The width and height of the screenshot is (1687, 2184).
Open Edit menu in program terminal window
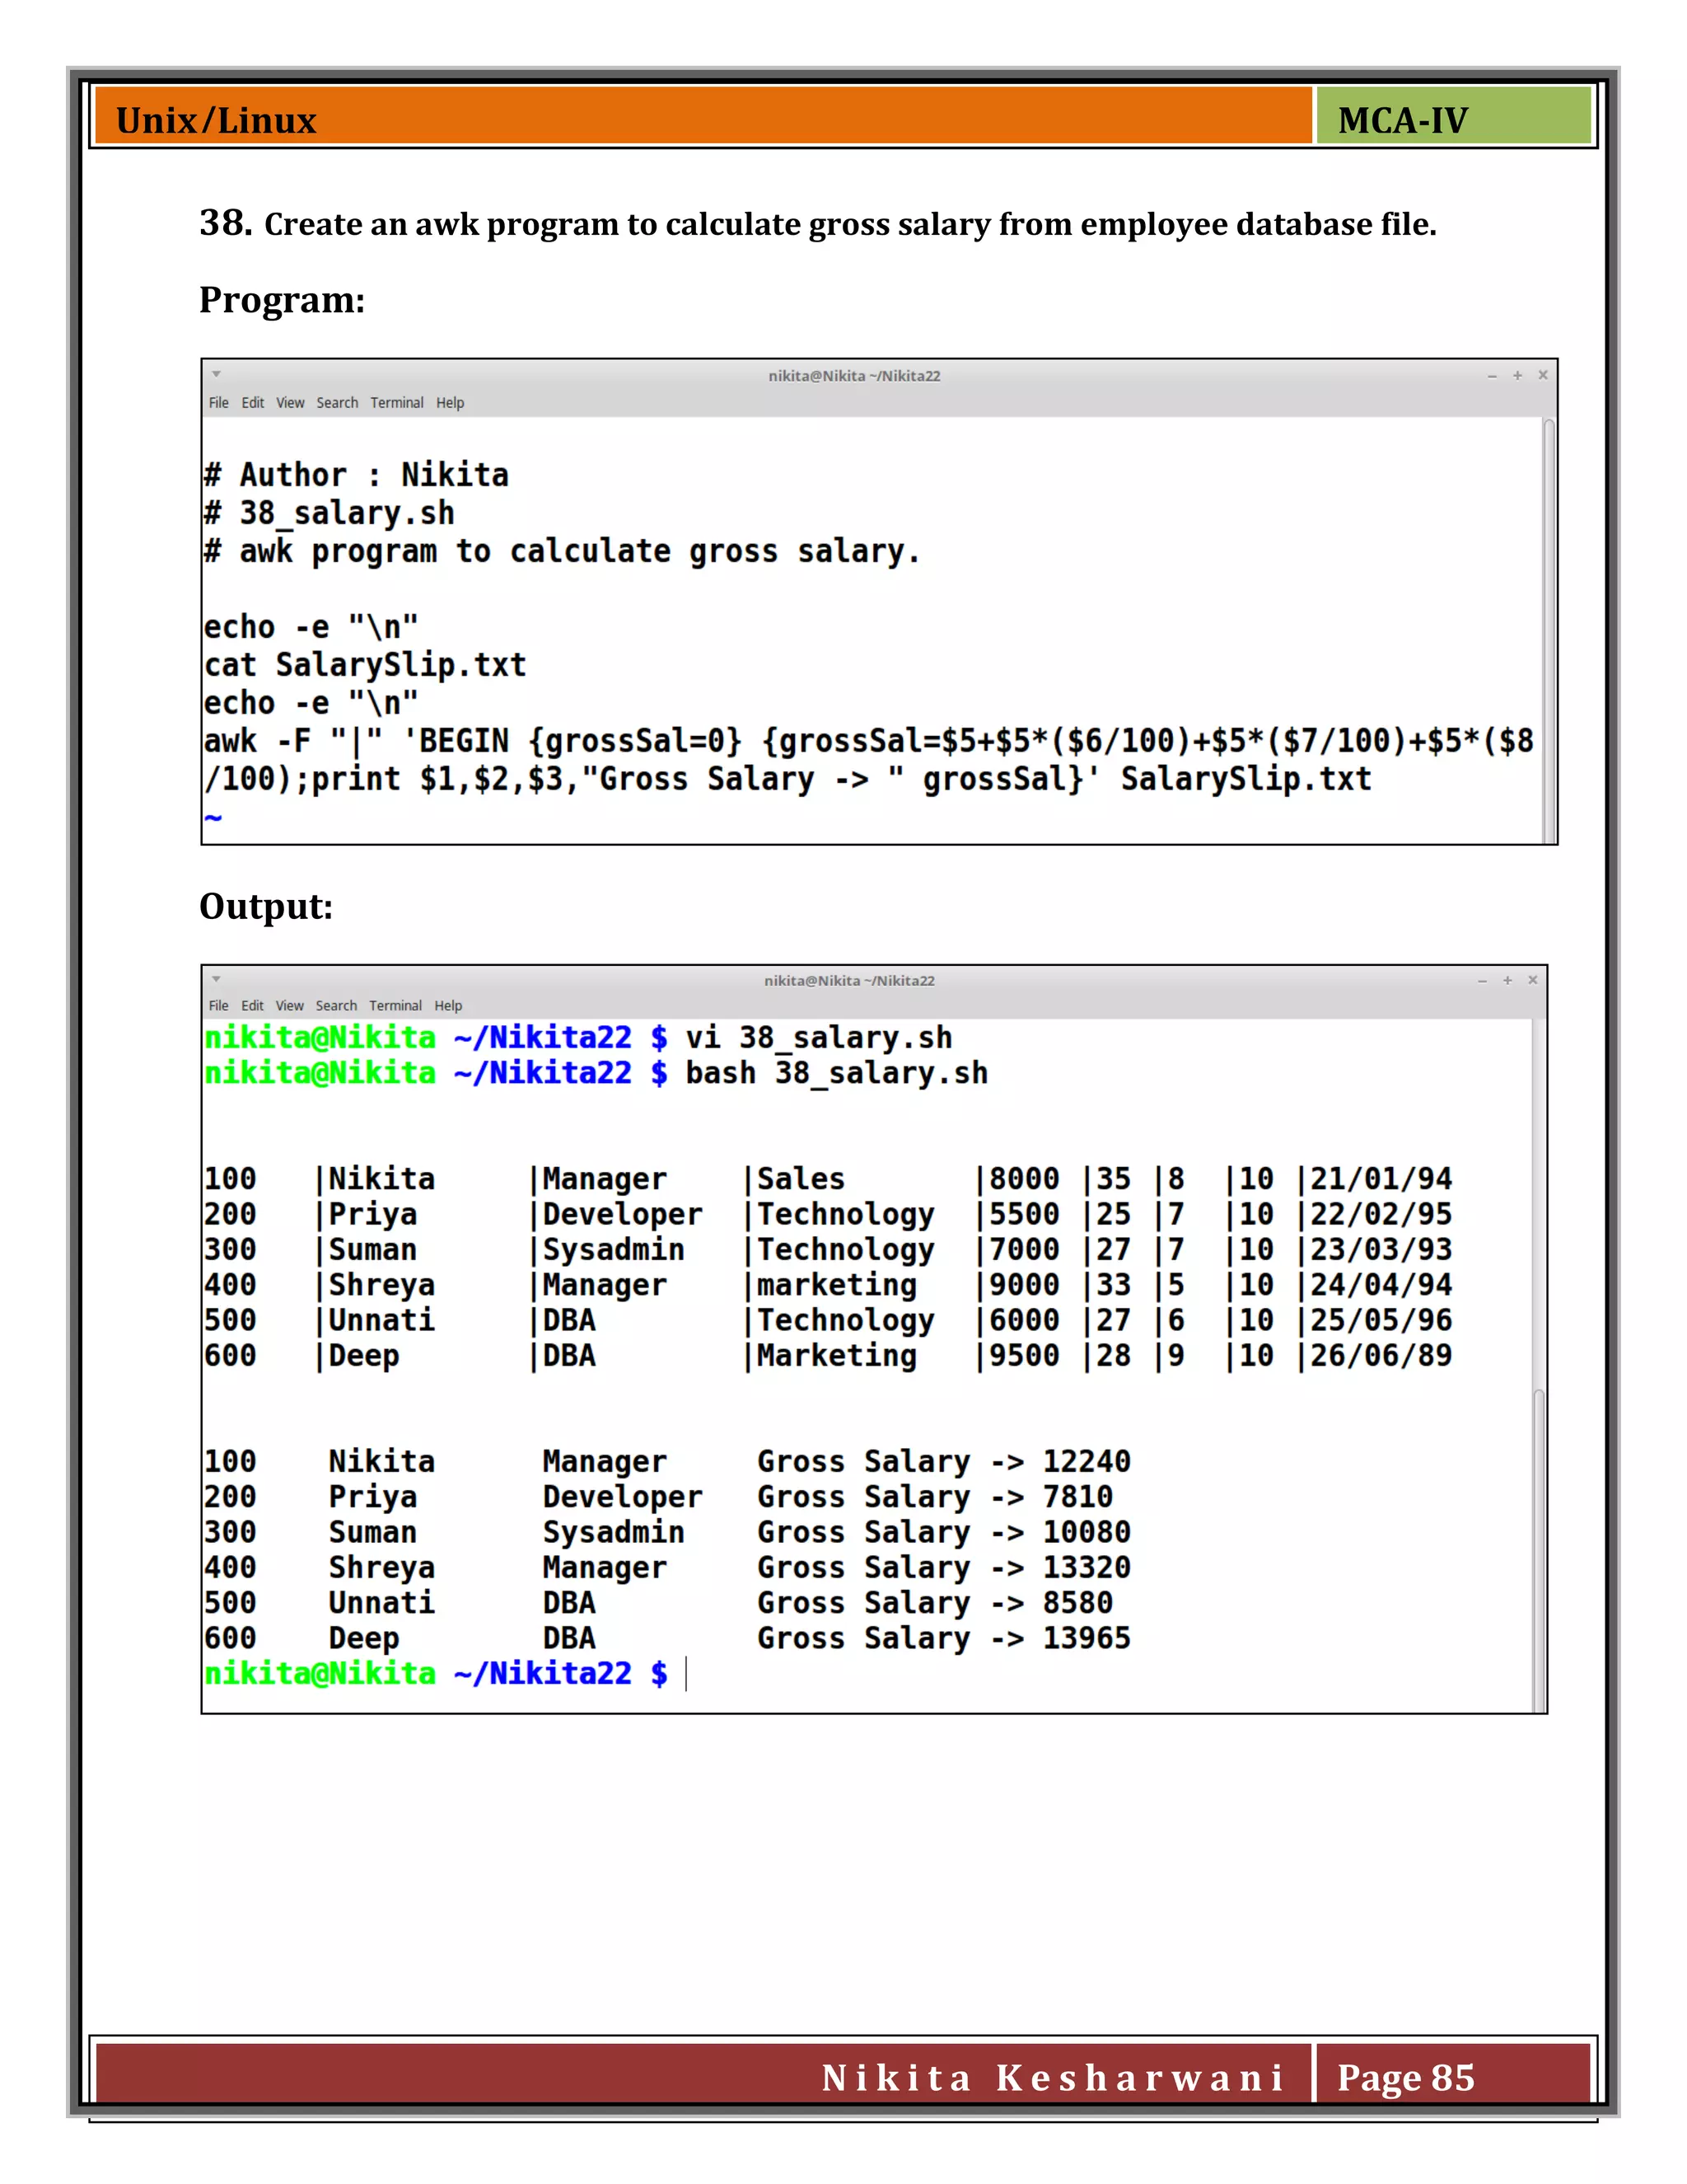(253, 403)
